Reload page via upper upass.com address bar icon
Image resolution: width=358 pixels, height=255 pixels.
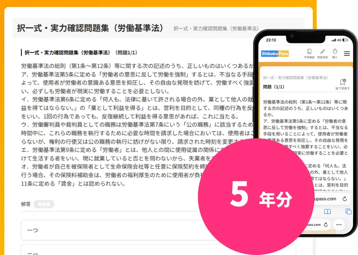pos(345,199)
